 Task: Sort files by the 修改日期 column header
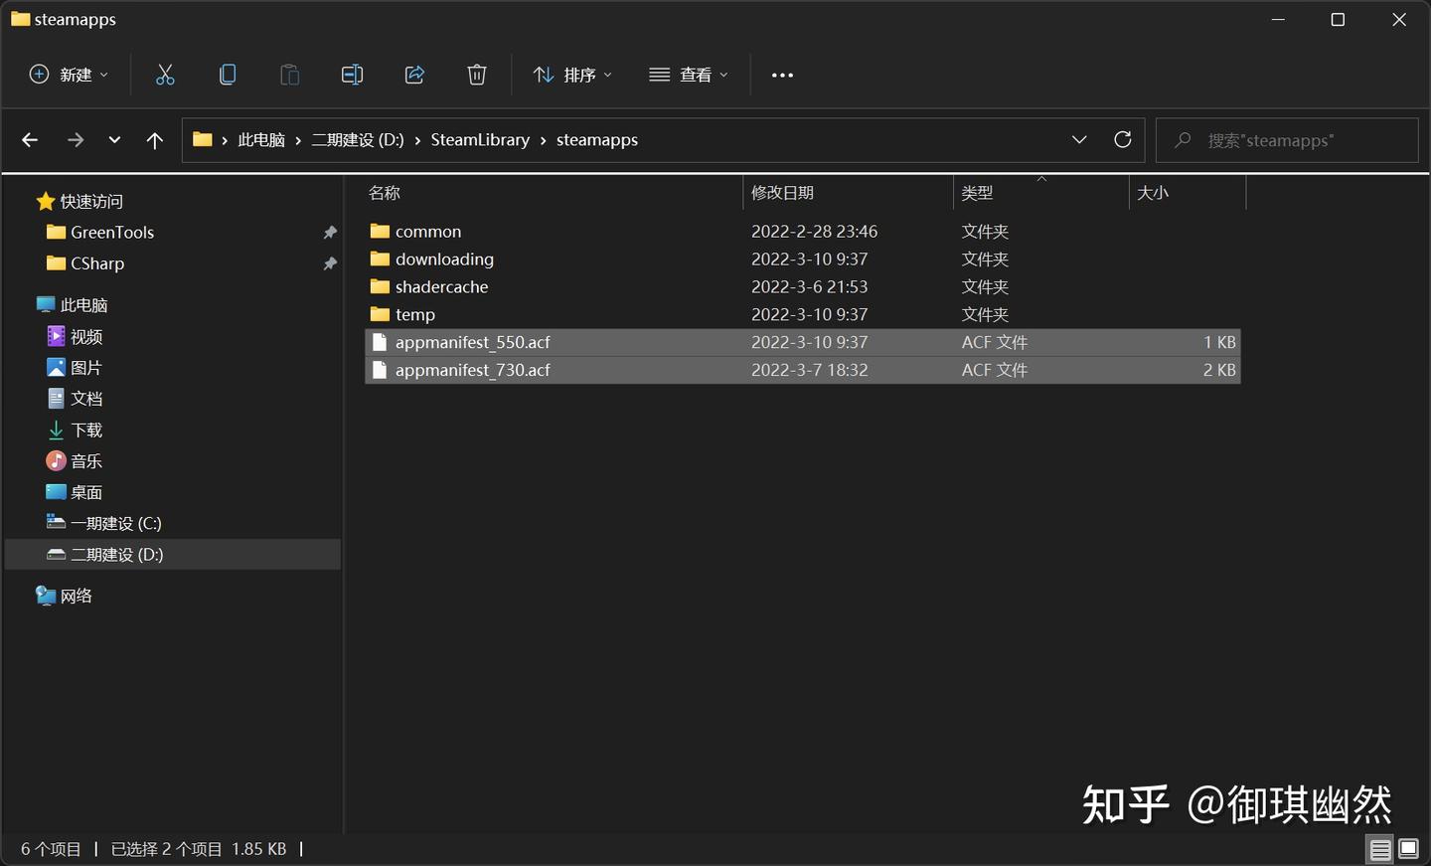point(784,192)
